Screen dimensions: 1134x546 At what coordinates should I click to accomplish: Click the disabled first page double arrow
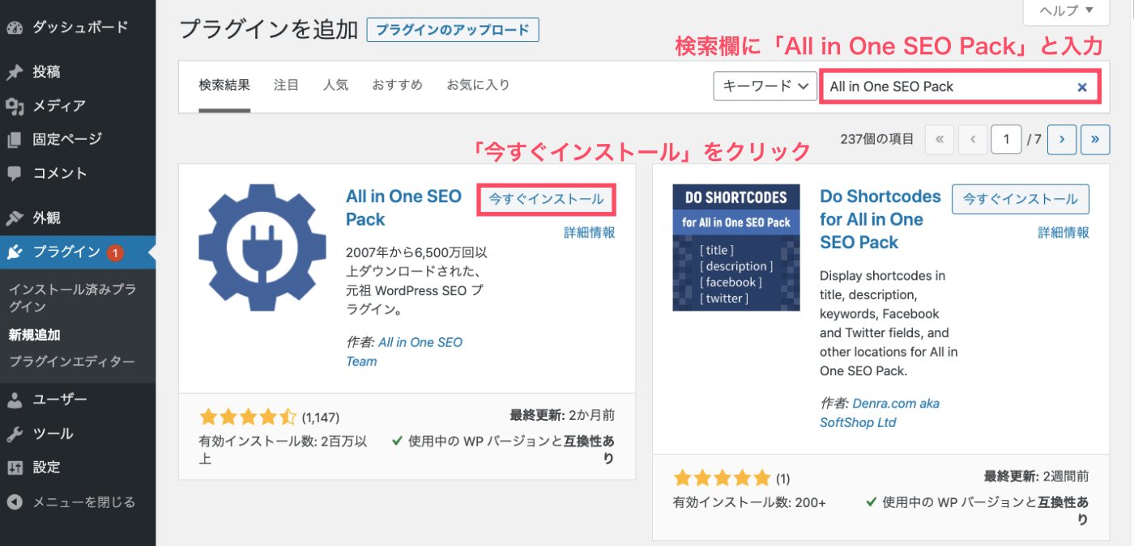coord(939,139)
